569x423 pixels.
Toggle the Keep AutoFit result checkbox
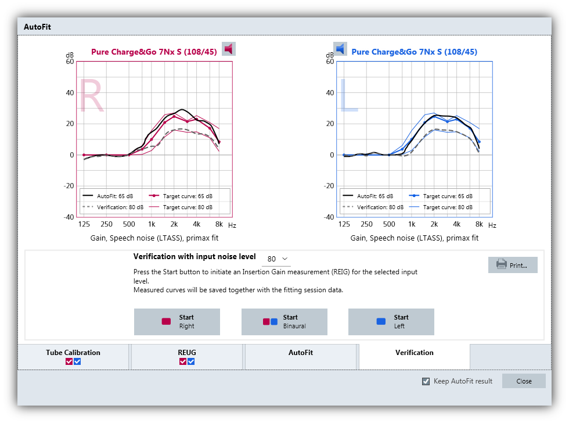(426, 381)
